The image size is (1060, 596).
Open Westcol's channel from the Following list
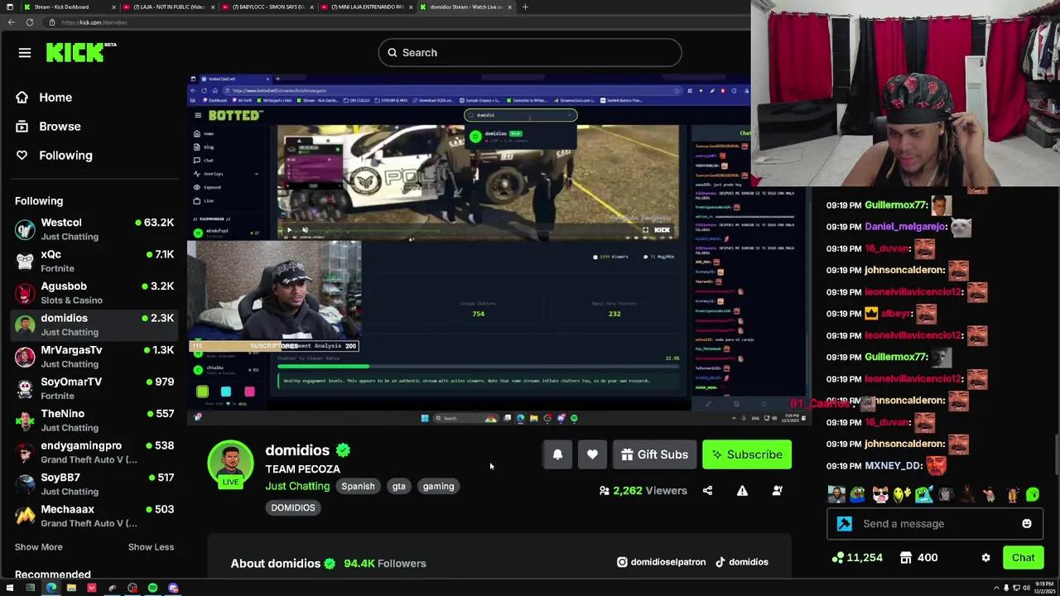coord(94,229)
